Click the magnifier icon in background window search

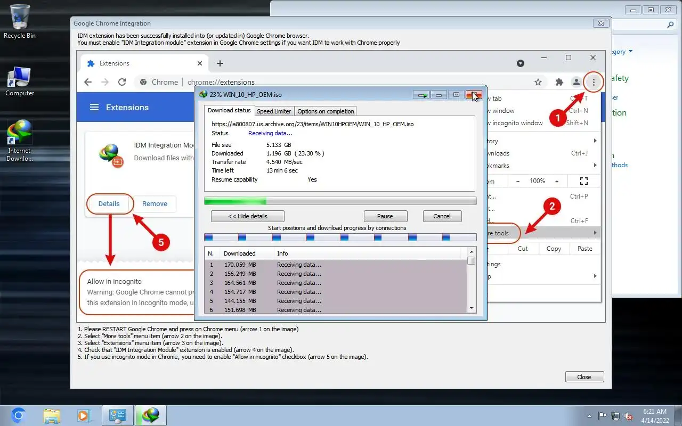point(671,25)
